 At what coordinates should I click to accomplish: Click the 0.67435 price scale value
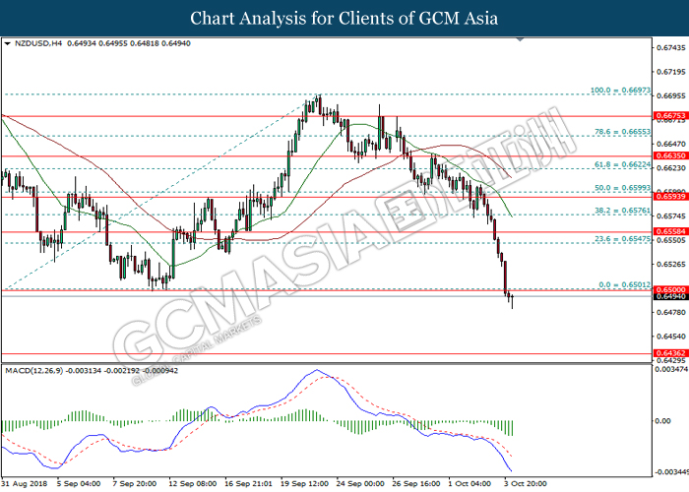click(670, 47)
